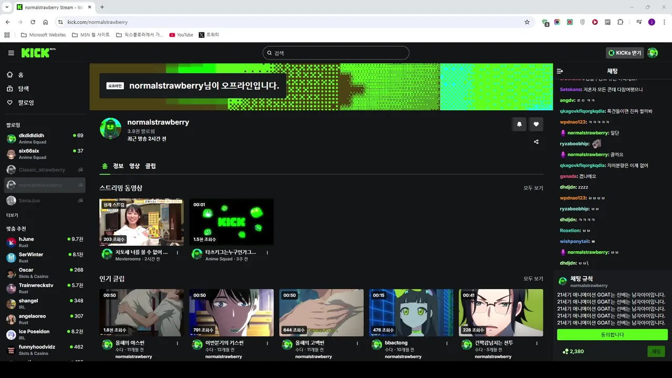Open recommended channel SerWinter

45,257
